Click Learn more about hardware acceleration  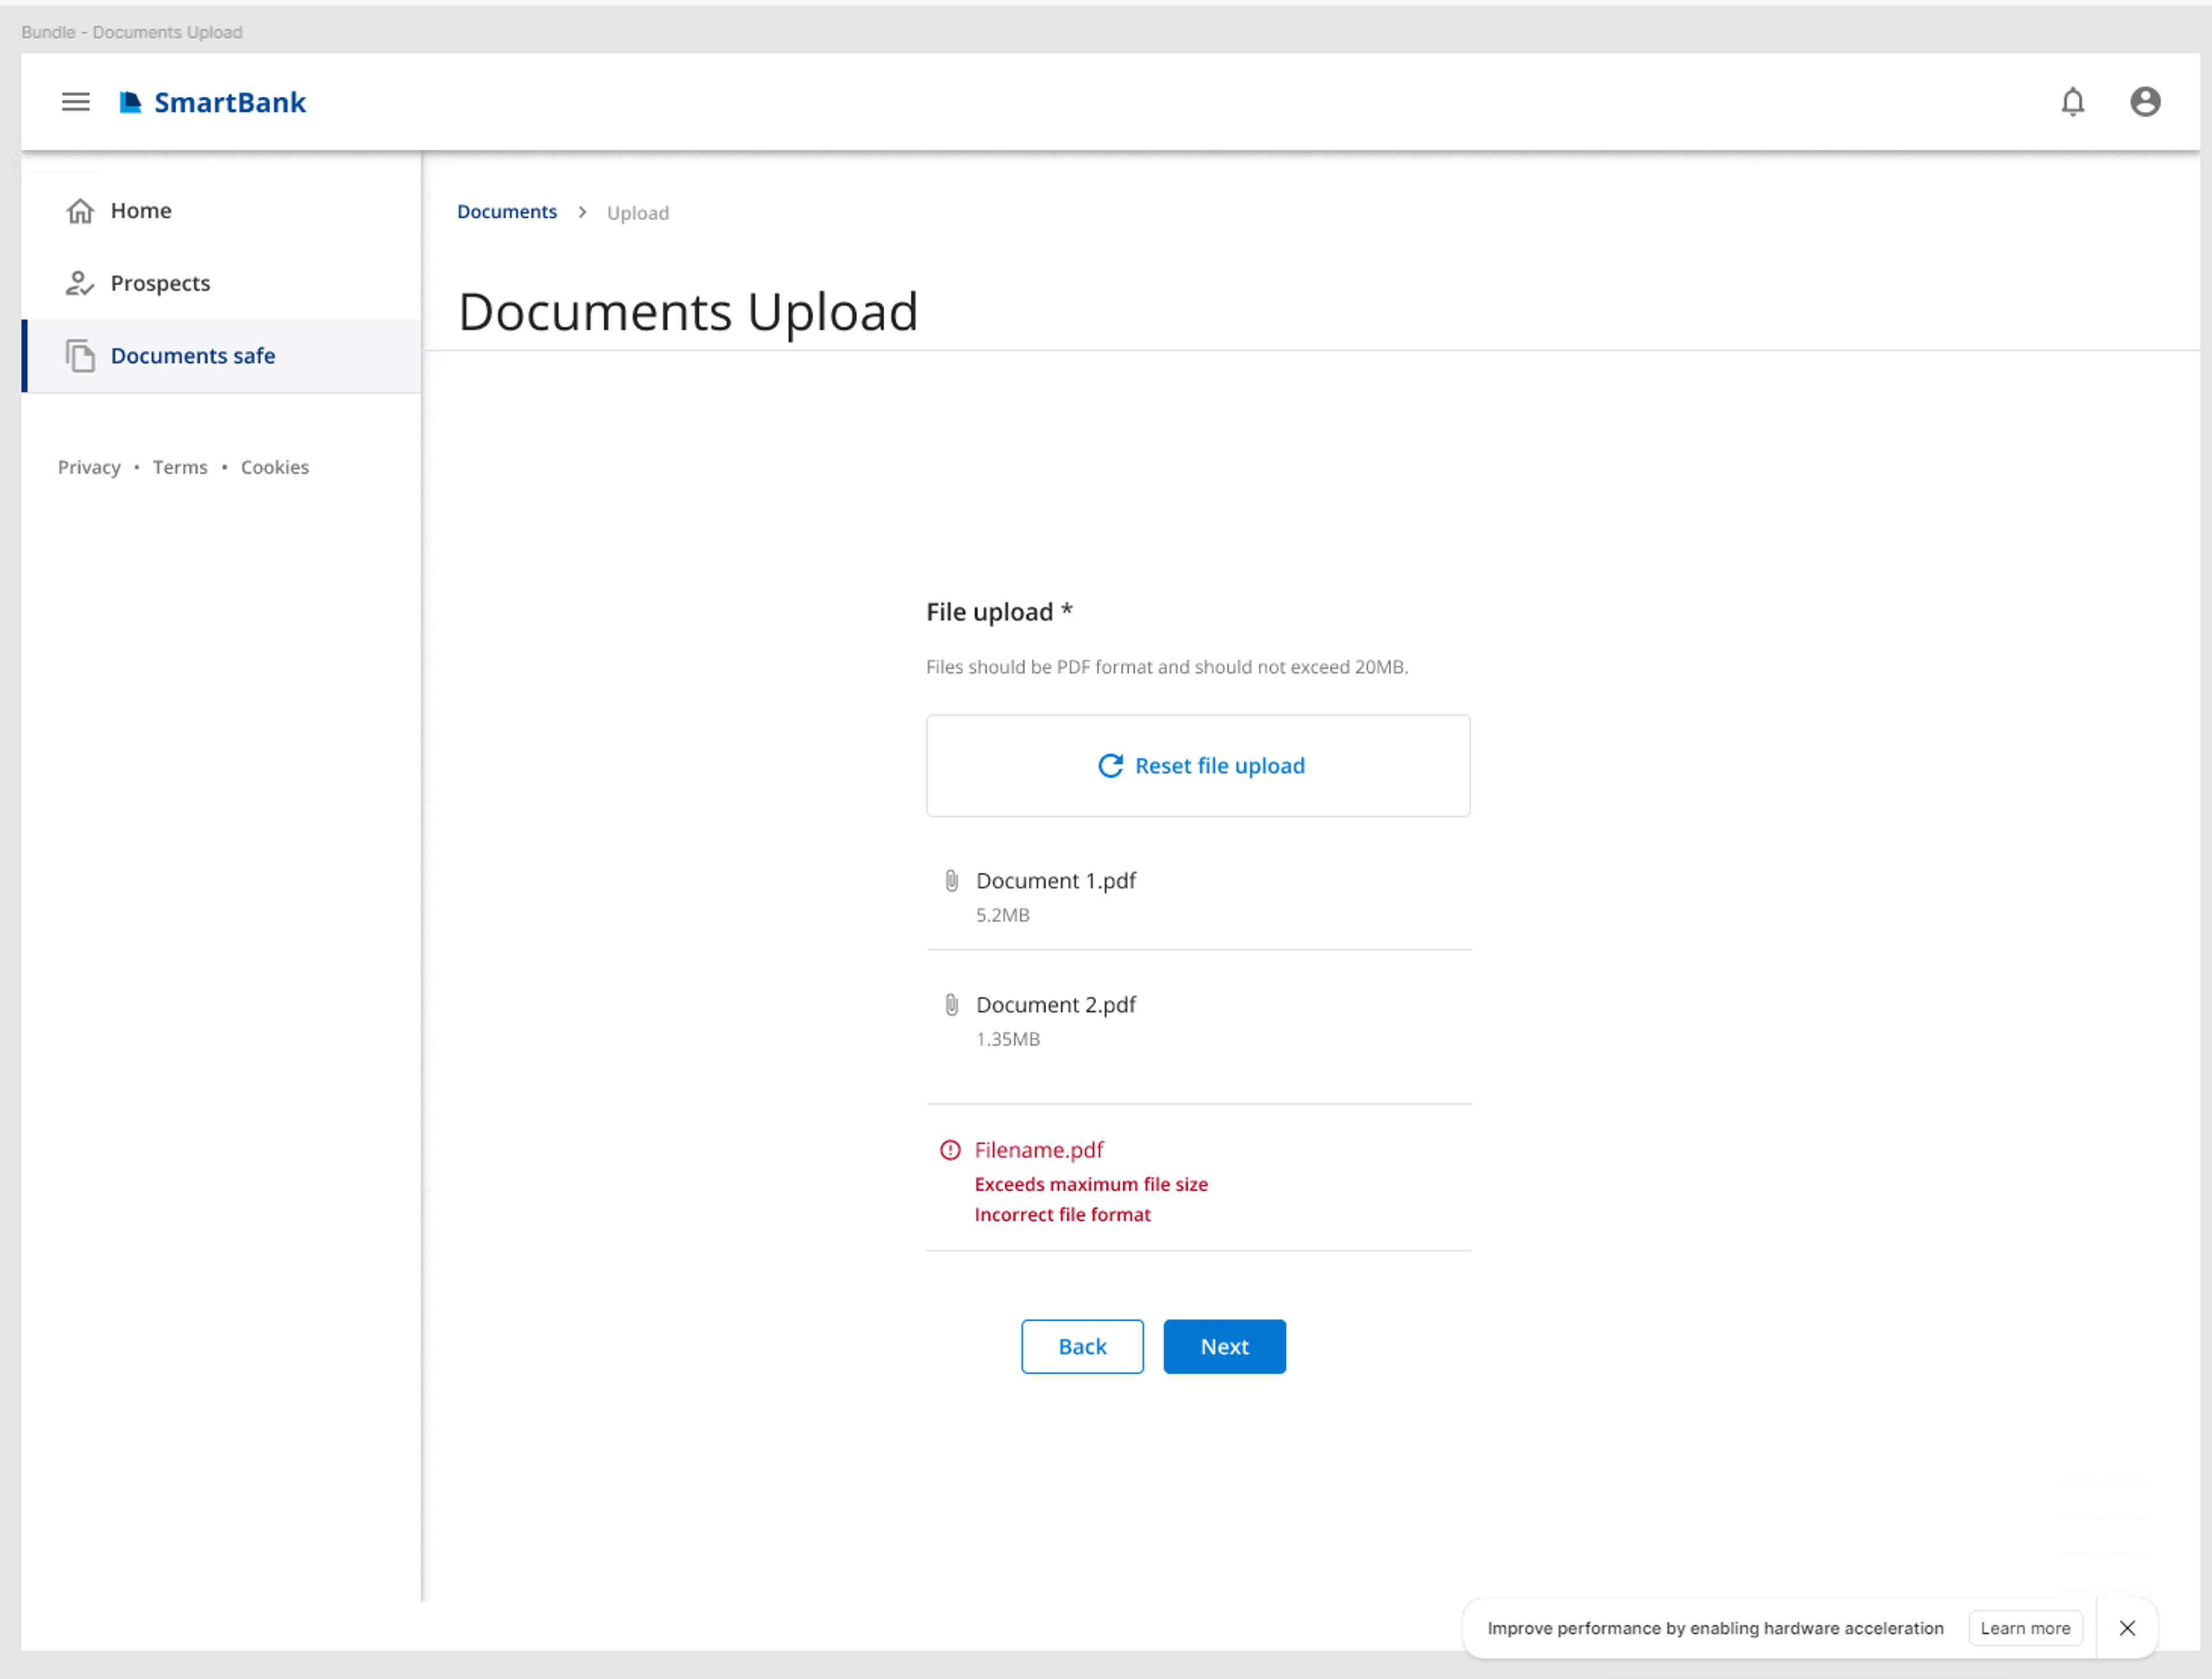(2025, 1628)
